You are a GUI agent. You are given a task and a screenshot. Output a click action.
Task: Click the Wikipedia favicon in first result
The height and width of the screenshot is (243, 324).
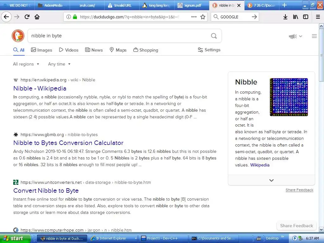pos(16,80)
